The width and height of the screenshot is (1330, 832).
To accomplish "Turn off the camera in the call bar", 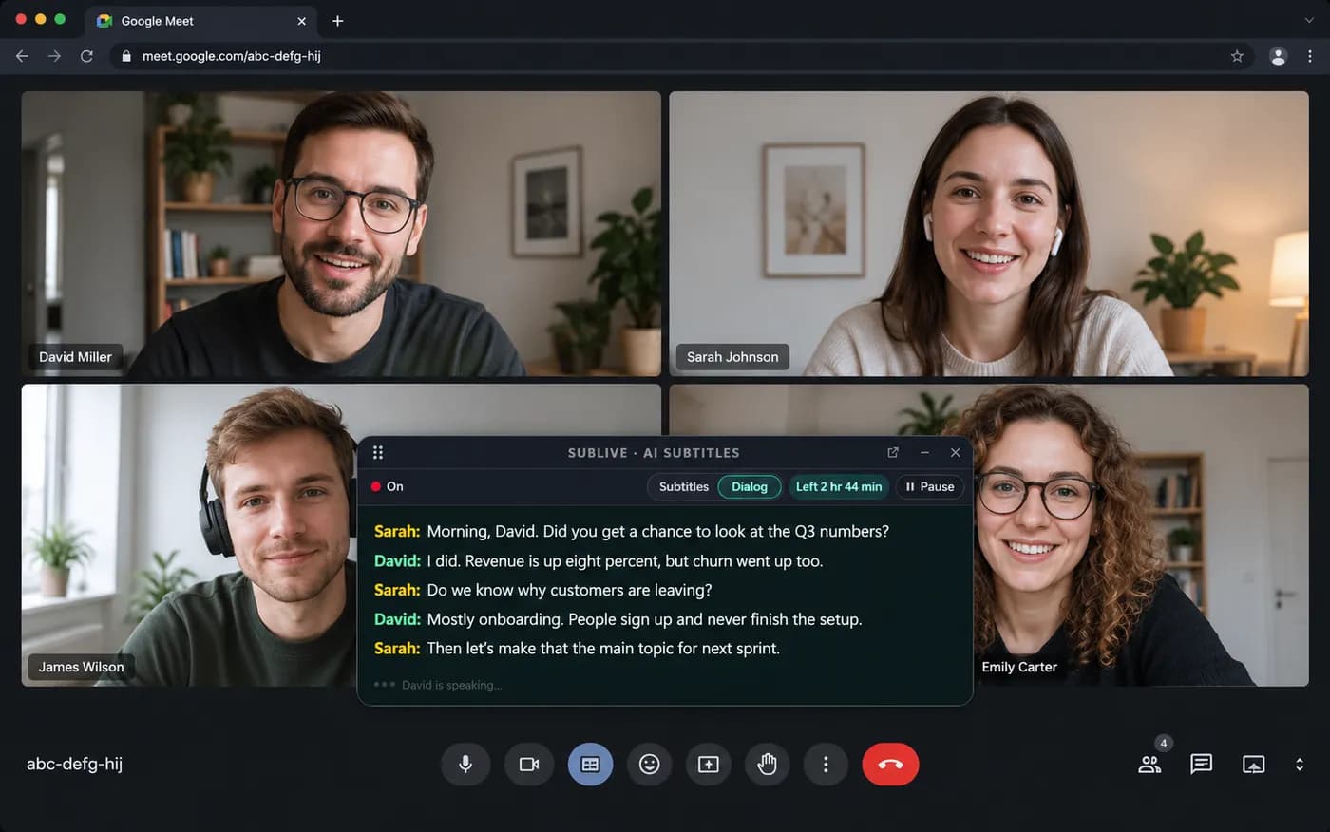I will coord(529,765).
